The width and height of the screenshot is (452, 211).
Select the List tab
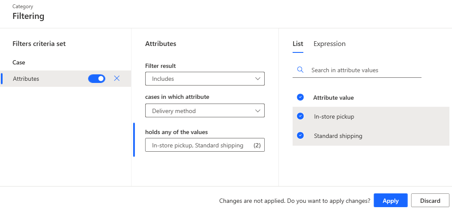click(298, 44)
